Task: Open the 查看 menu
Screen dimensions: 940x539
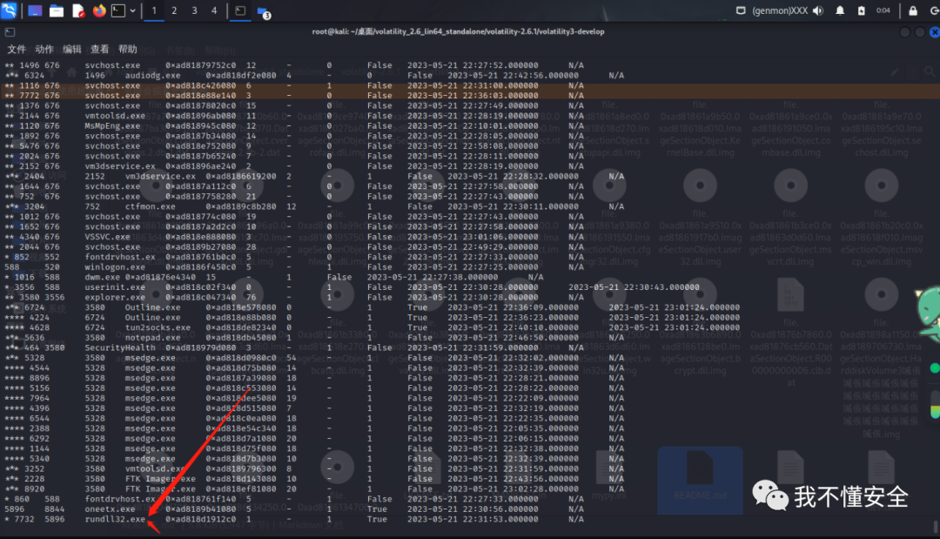Action: tap(99, 49)
